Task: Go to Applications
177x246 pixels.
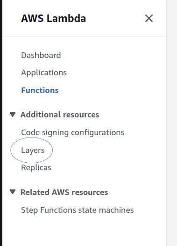Action: [x=44, y=72]
